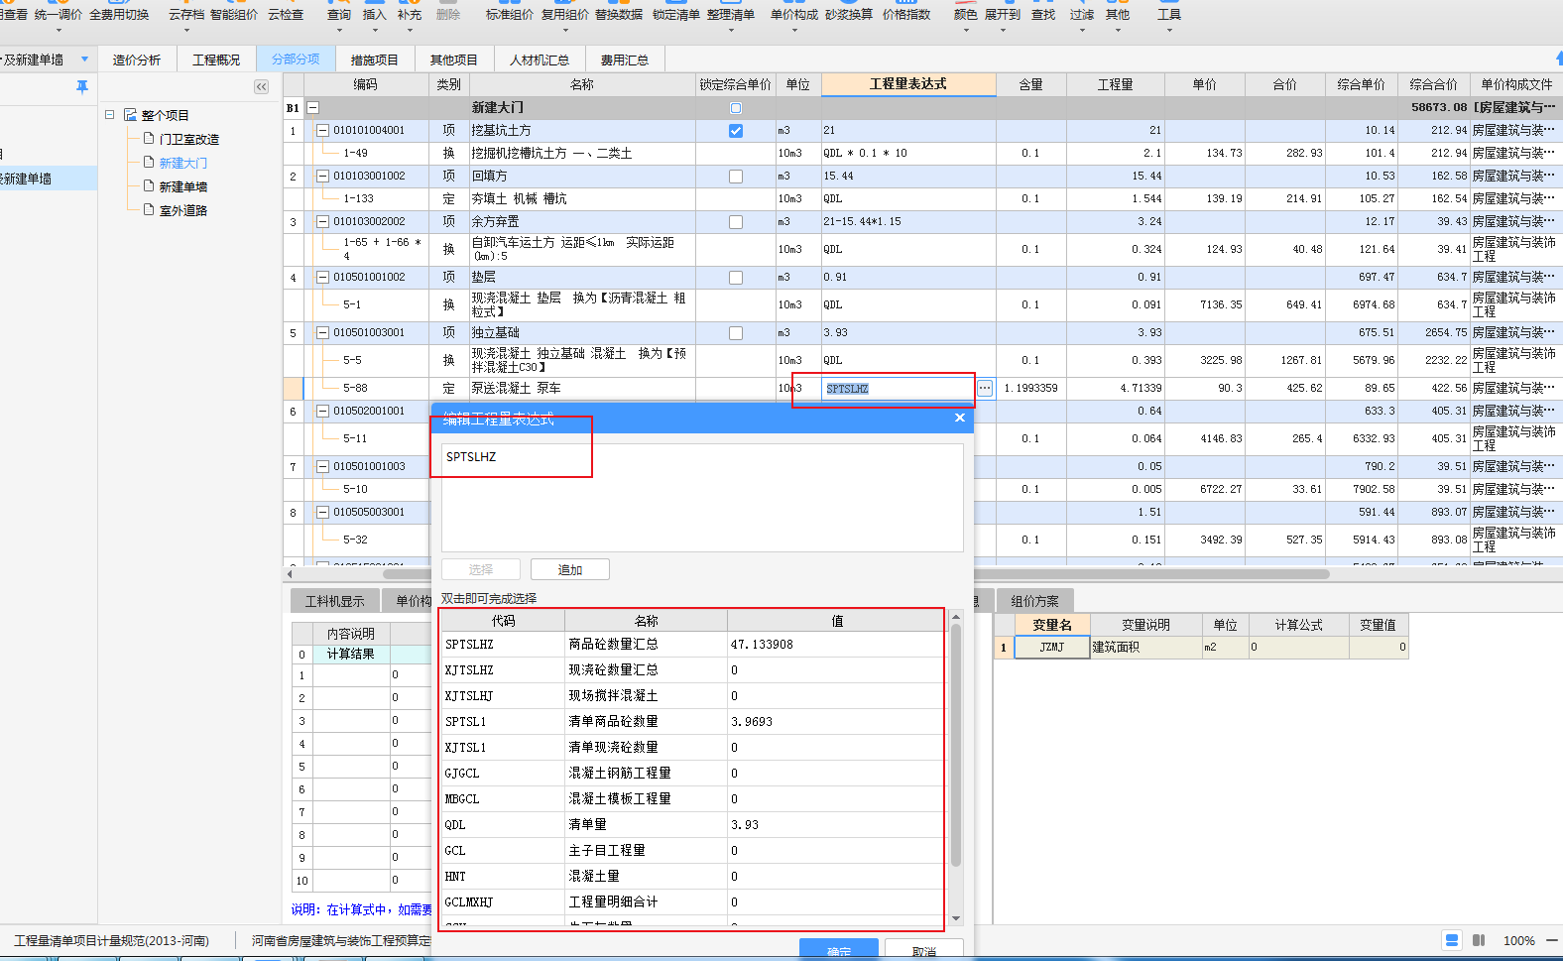Open the 查询 toolbar tool
Screen dimensions: 1563x961
[339, 15]
